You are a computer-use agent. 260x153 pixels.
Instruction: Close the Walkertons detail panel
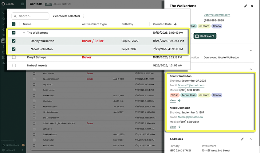pyautogui.click(x=252, y=6)
